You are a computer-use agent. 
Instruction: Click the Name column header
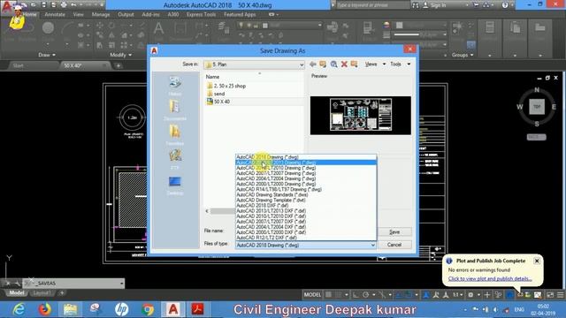point(212,77)
